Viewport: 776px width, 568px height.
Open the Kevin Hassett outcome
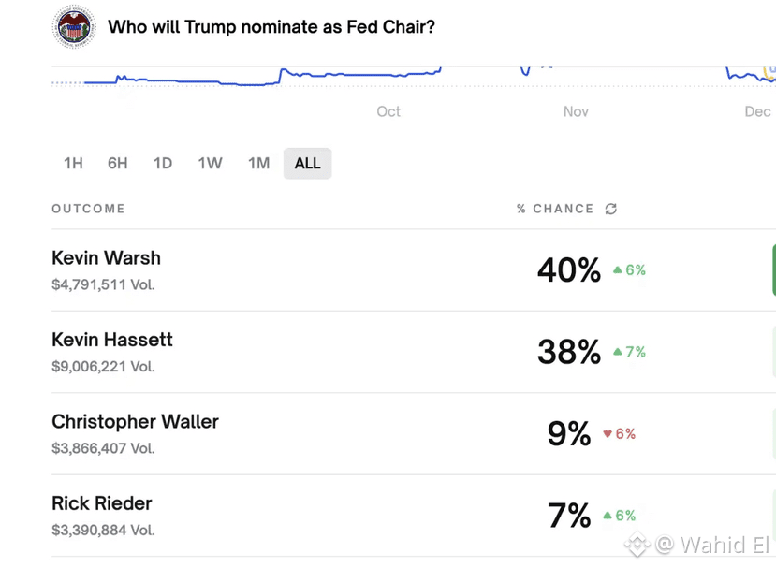coord(112,340)
